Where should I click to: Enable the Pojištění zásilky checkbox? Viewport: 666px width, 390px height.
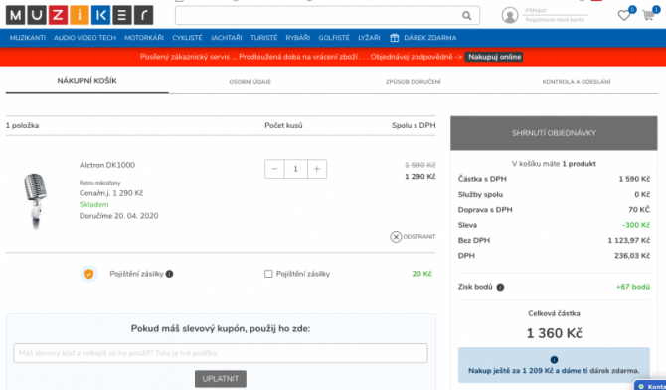268,274
